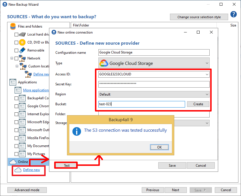
Task: Click the Local hard drive icon
Action: 22,34
